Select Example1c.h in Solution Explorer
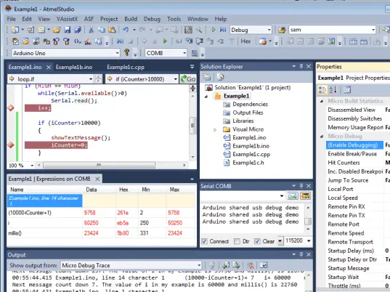This screenshot has width=390, height=292. pyautogui.click(x=248, y=163)
